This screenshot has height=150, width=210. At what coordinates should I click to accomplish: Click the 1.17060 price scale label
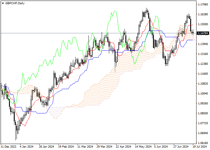(x=203, y=4)
